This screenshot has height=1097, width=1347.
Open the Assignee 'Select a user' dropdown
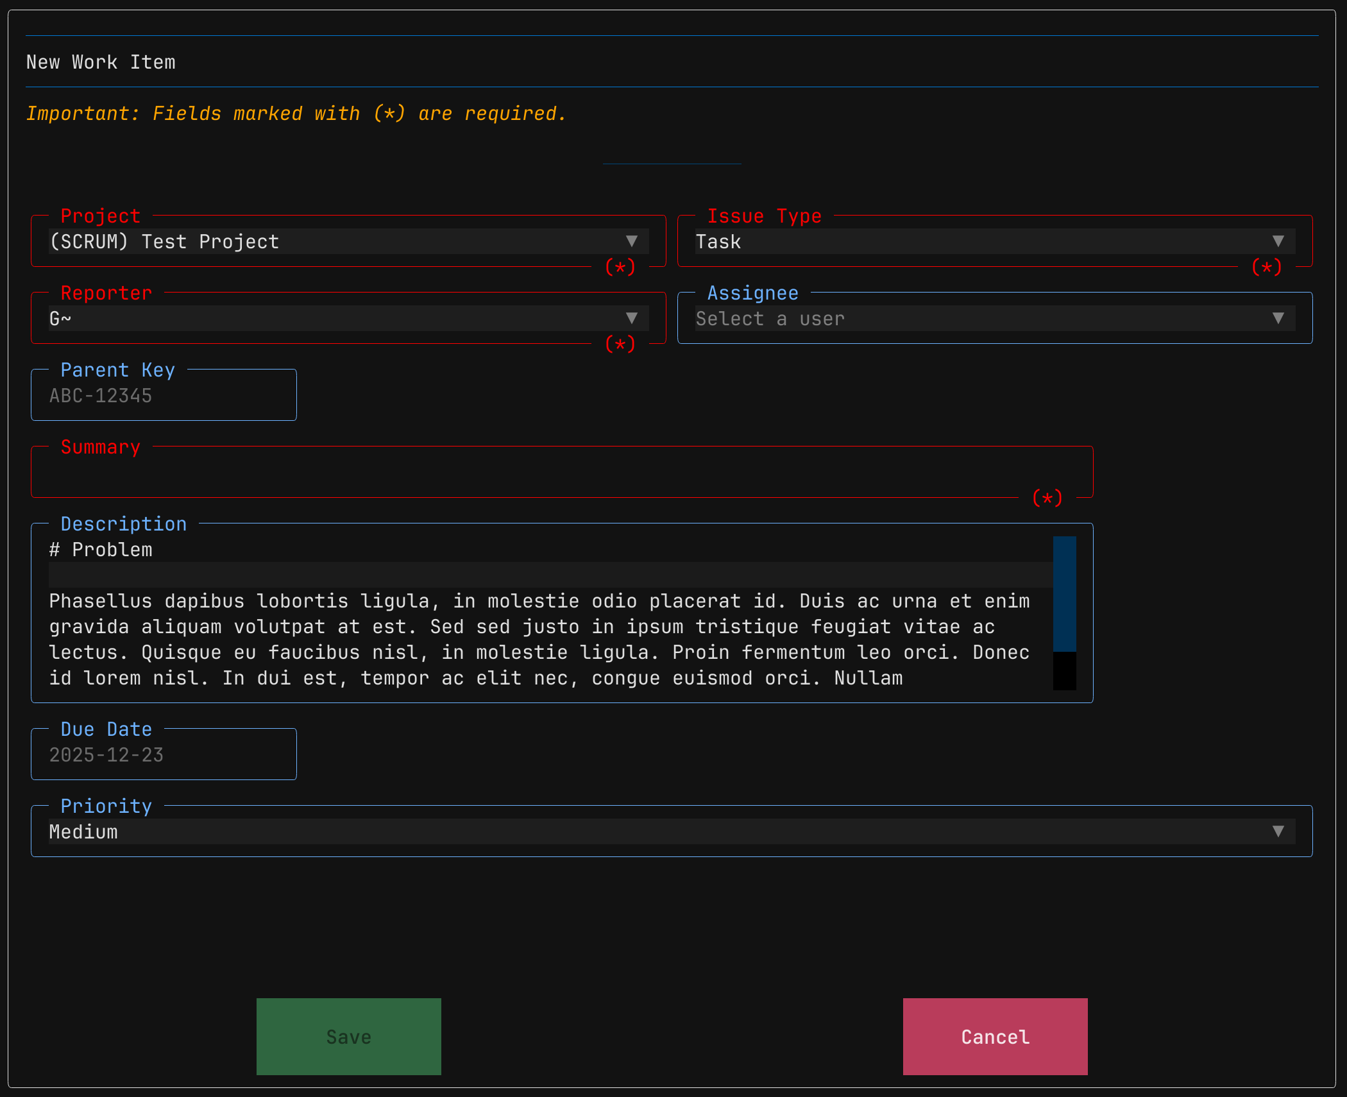(995, 318)
